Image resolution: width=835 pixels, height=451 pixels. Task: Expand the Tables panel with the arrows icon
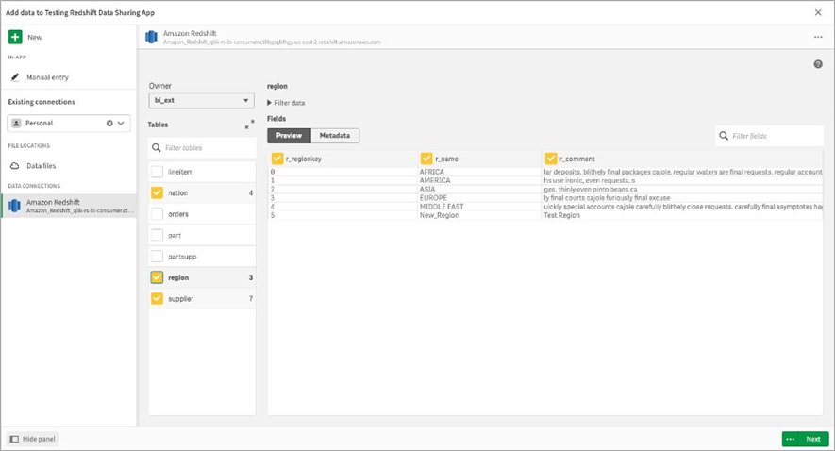coord(249,125)
